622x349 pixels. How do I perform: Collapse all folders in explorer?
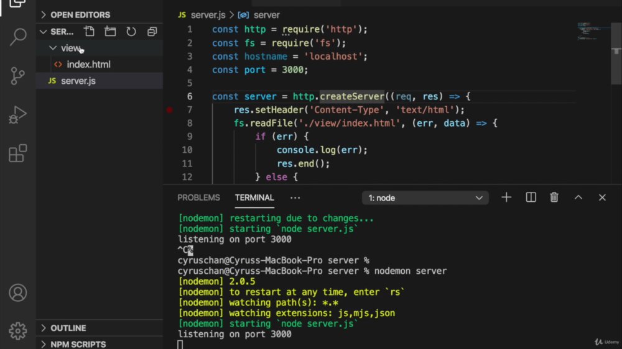[152, 31]
